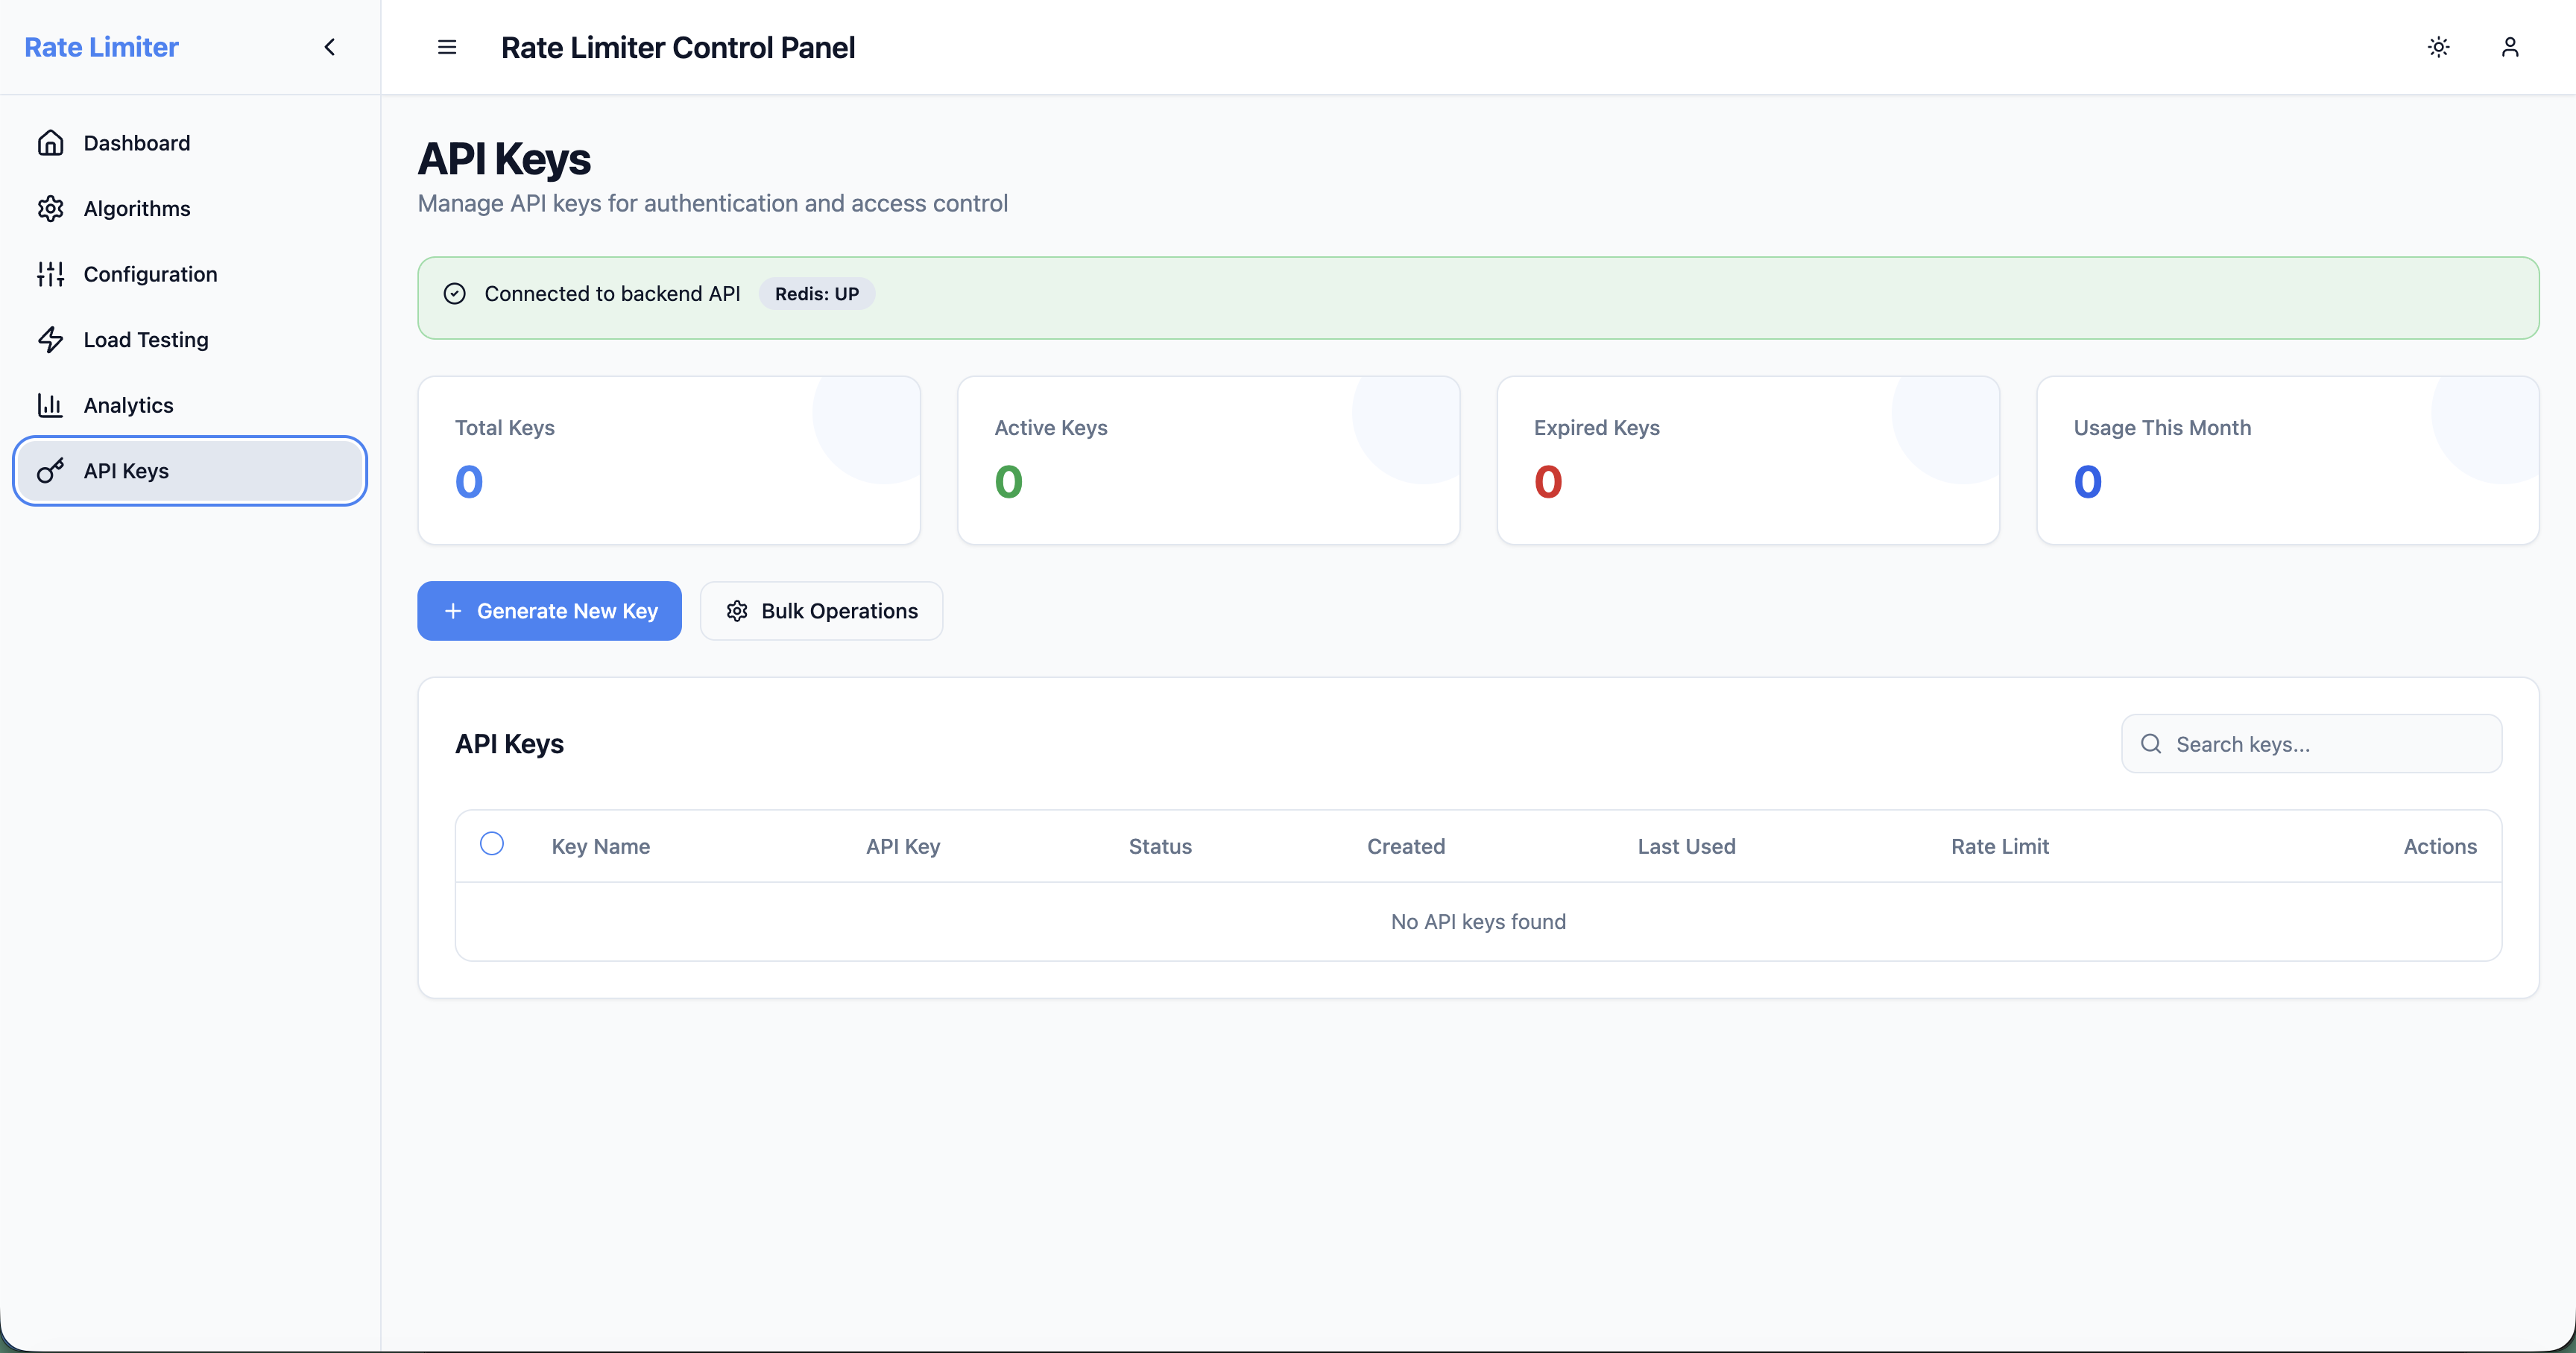Click the gear icon in Bulk Operations
Screen dimensions: 2576x1353
[737, 610]
